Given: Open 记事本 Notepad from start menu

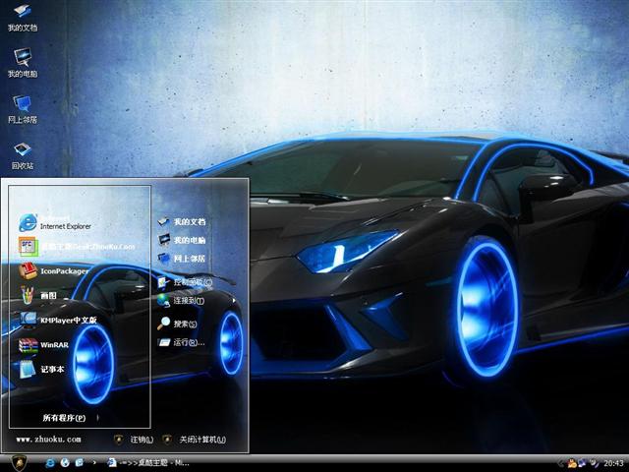Looking at the screenshot, I should point(41,370).
